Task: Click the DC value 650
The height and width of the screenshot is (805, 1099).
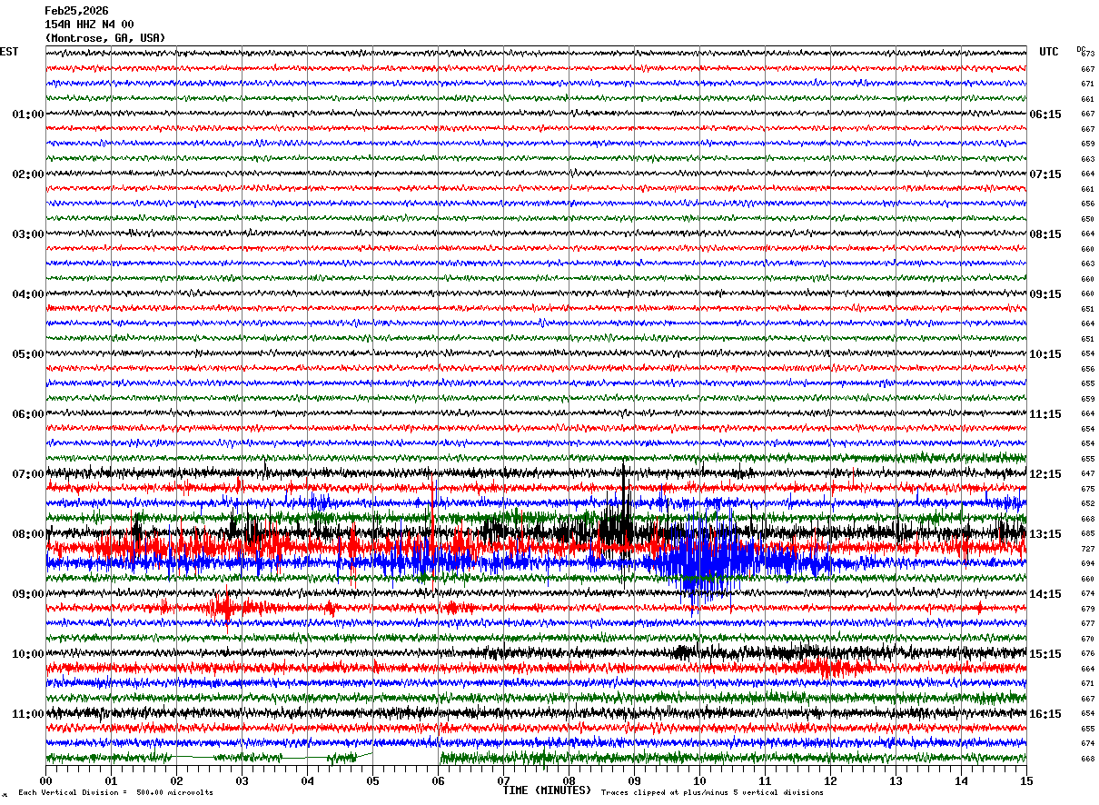Action: point(1087,219)
